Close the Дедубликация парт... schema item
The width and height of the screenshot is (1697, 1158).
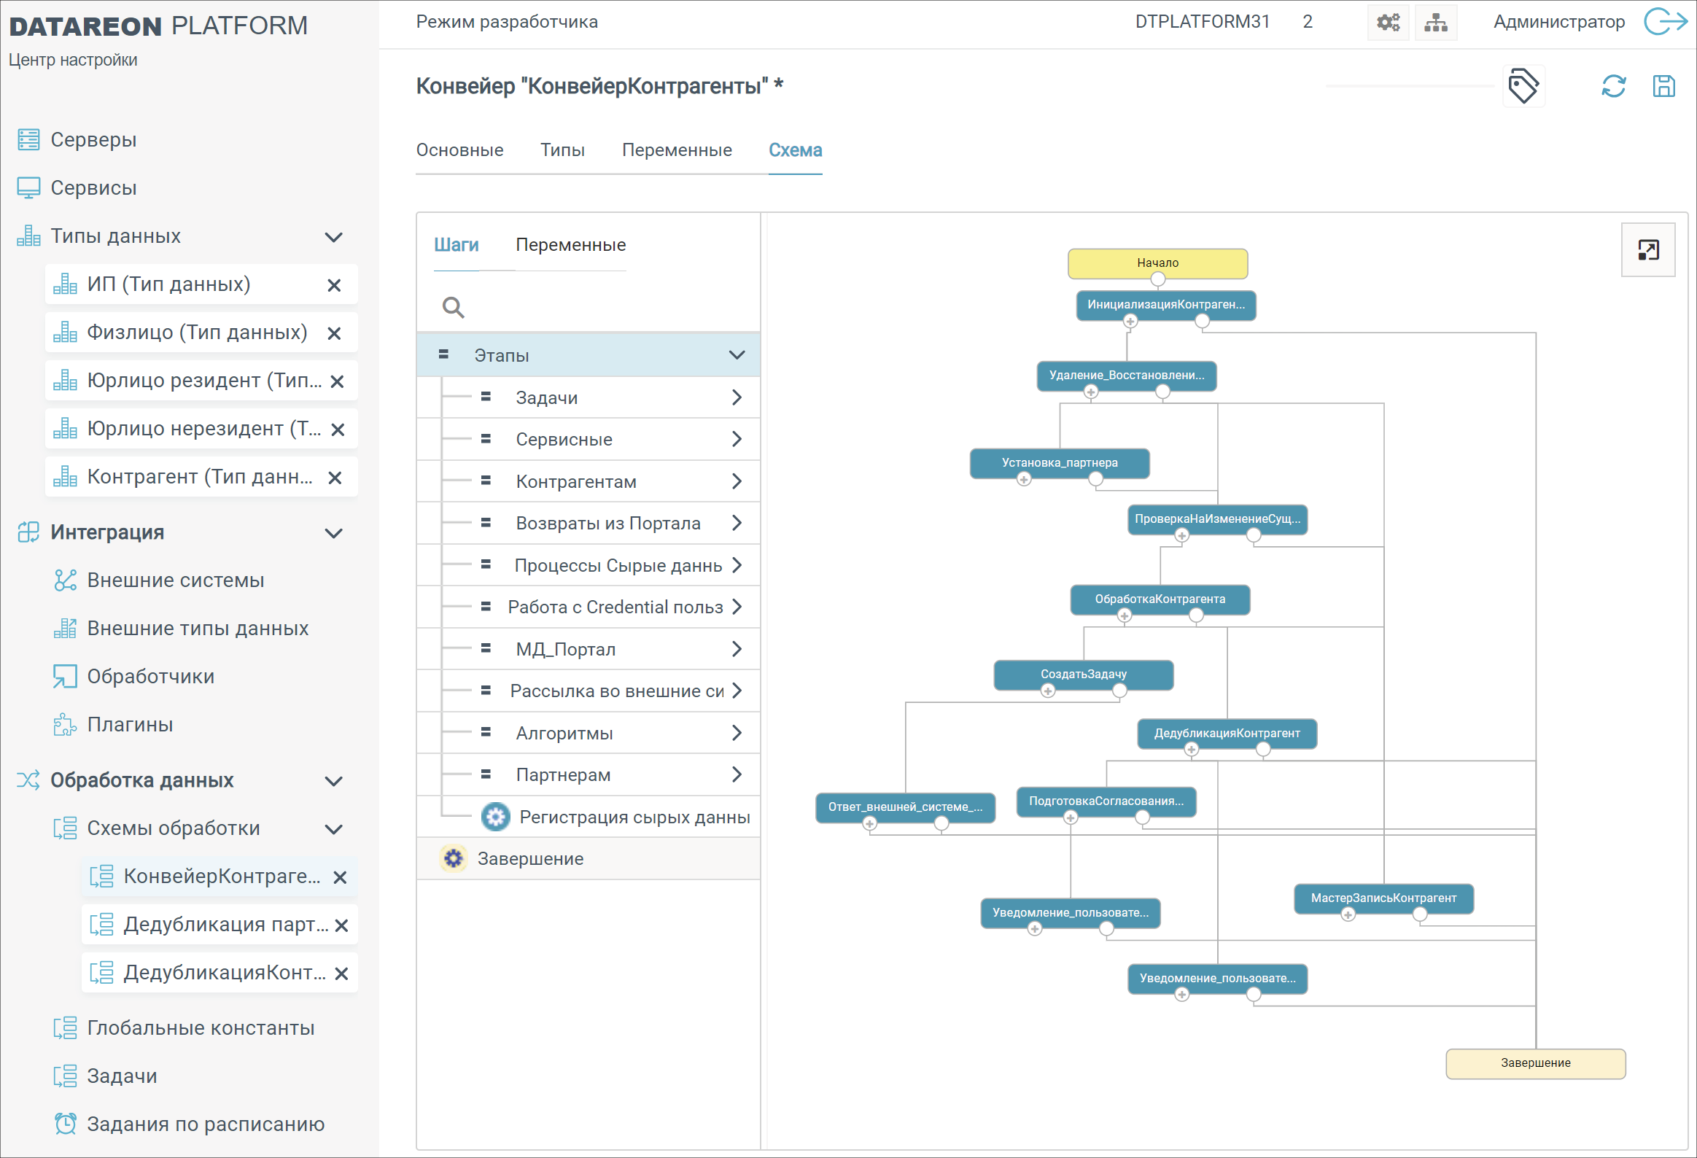(x=341, y=926)
